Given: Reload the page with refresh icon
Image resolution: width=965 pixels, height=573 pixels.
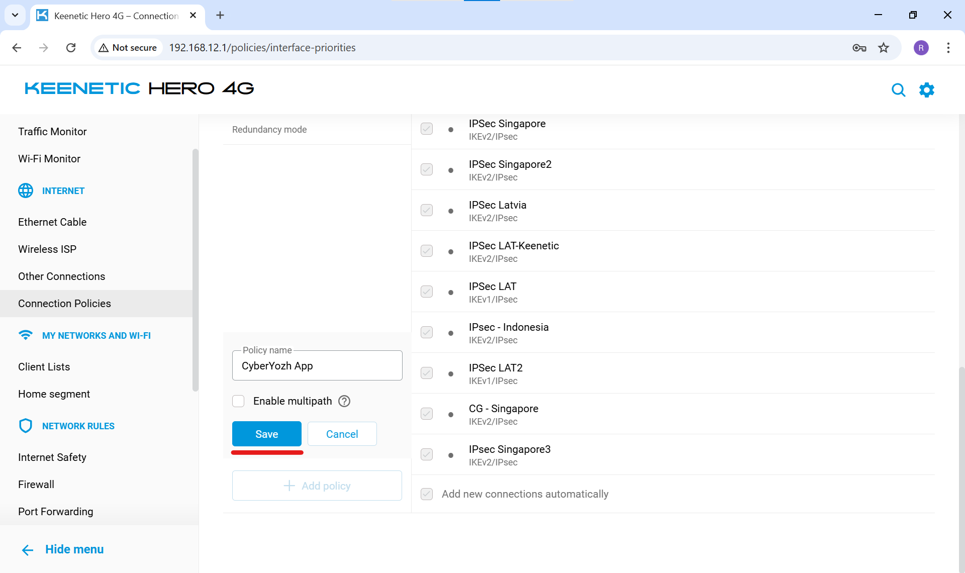Looking at the screenshot, I should (71, 48).
